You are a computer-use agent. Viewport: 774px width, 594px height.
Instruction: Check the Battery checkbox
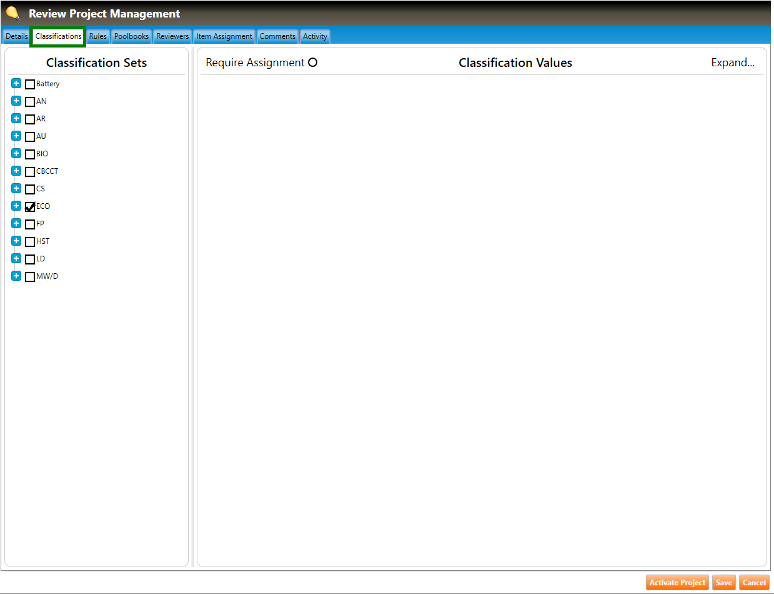(30, 84)
